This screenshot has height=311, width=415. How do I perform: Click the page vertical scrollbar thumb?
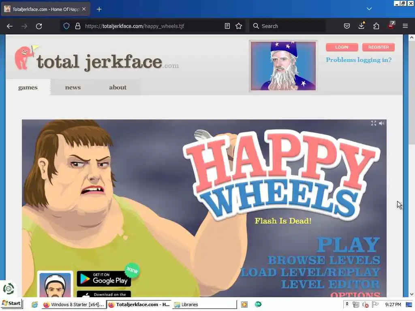(411, 93)
